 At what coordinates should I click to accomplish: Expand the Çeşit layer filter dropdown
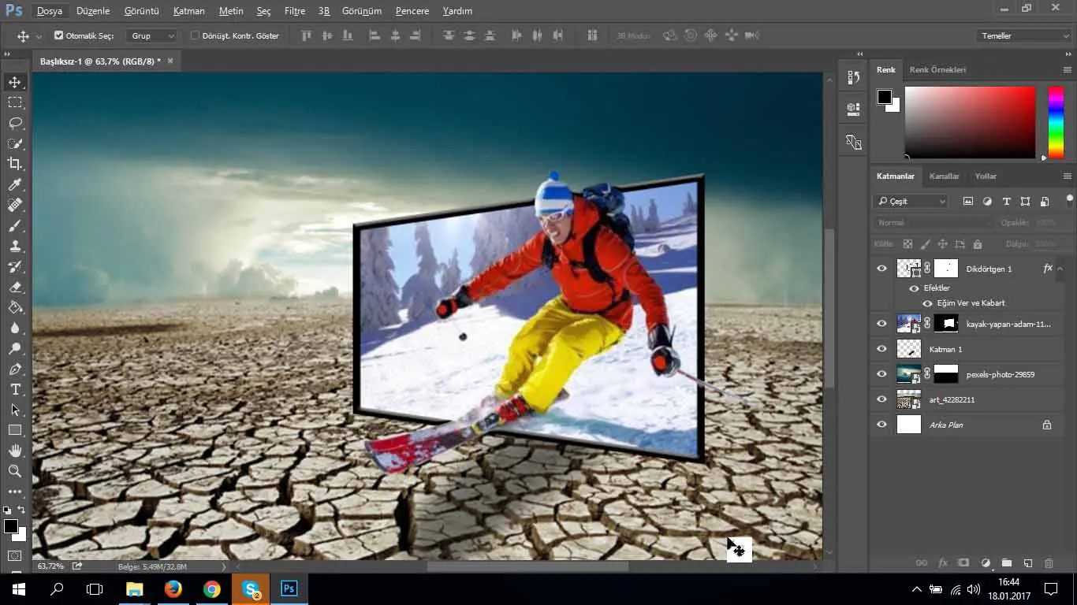pos(911,202)
